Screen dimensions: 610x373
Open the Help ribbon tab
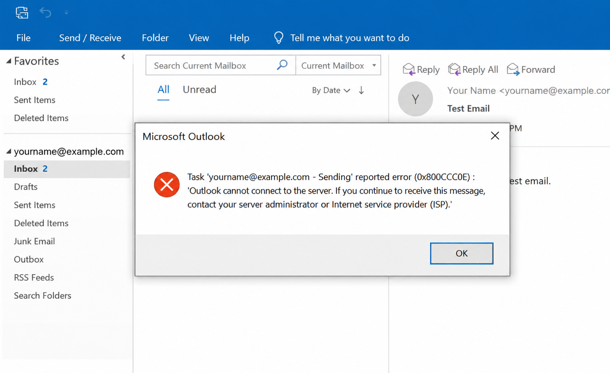(240, 38)
